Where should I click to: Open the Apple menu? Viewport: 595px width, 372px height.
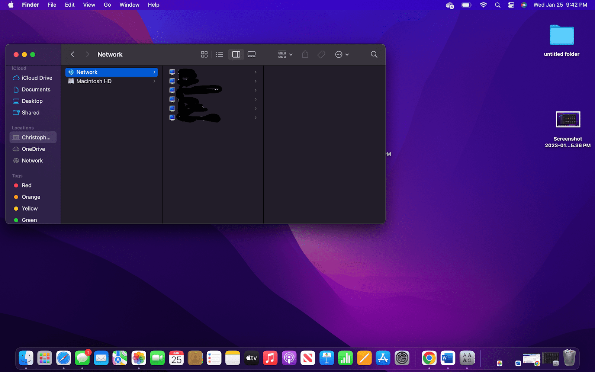click(x=11, y=5)
